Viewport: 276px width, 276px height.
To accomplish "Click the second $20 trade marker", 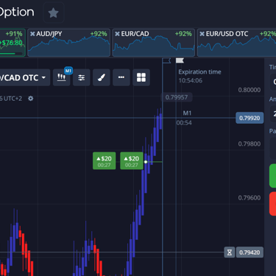I will click(132, 160).
